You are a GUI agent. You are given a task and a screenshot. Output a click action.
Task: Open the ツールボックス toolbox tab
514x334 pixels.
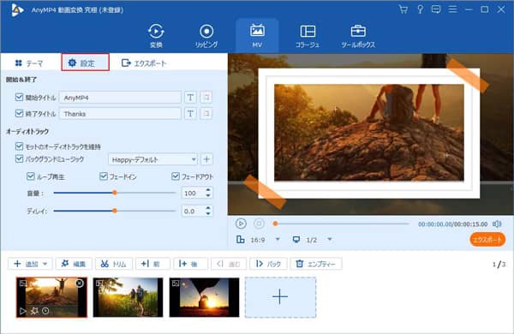[358, 35]
